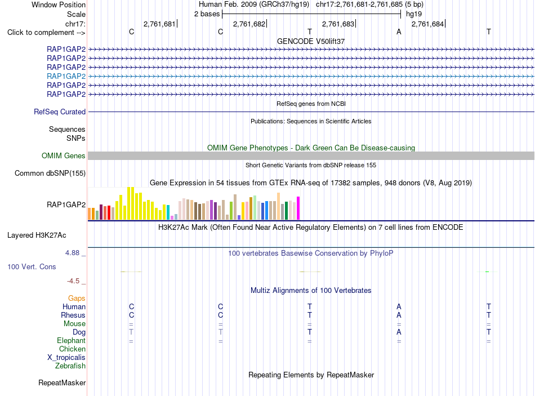Click the GTEx RAP1GAP2 expression bar chart
This screenshot has height=396, width=535.
click(194, 203)
